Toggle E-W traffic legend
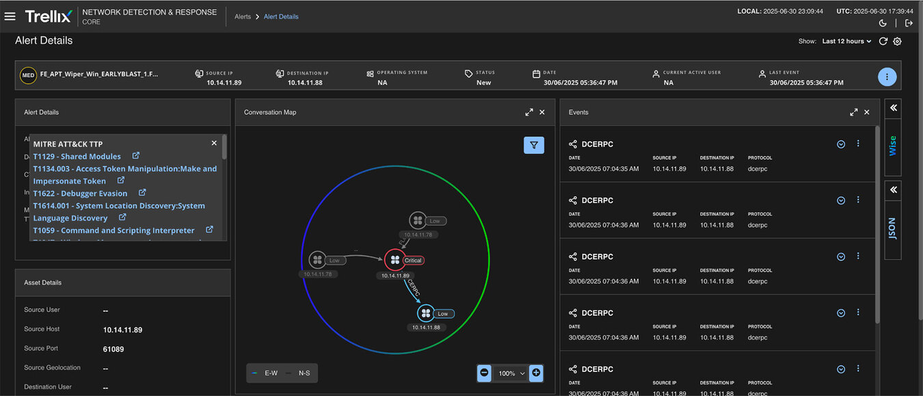The width and height of the screenshot is (923, 396). (266, 373)
